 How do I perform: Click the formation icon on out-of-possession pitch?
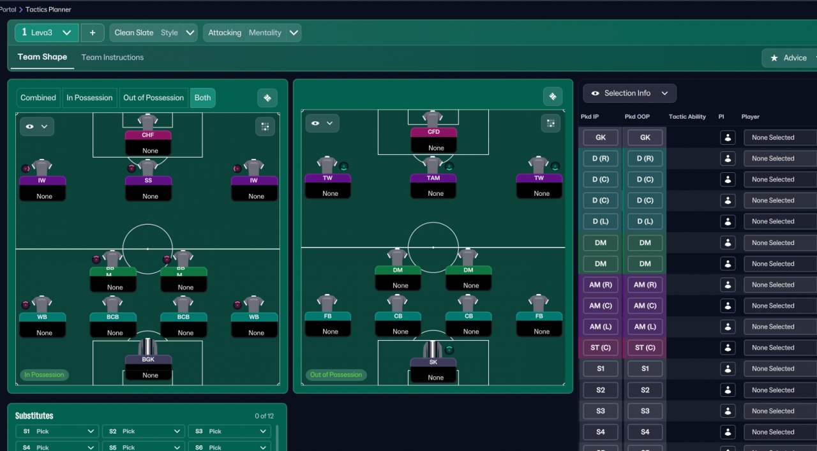[x=553, y=96]
